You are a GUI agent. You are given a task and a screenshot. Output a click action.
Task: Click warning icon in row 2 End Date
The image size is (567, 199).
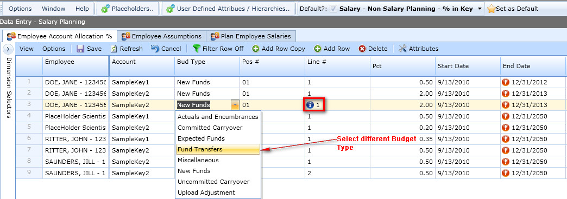pos(506,94)
